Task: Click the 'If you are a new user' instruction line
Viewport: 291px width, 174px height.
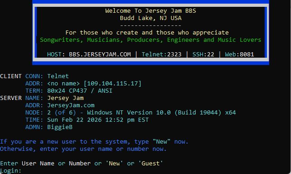Action: 94,142
